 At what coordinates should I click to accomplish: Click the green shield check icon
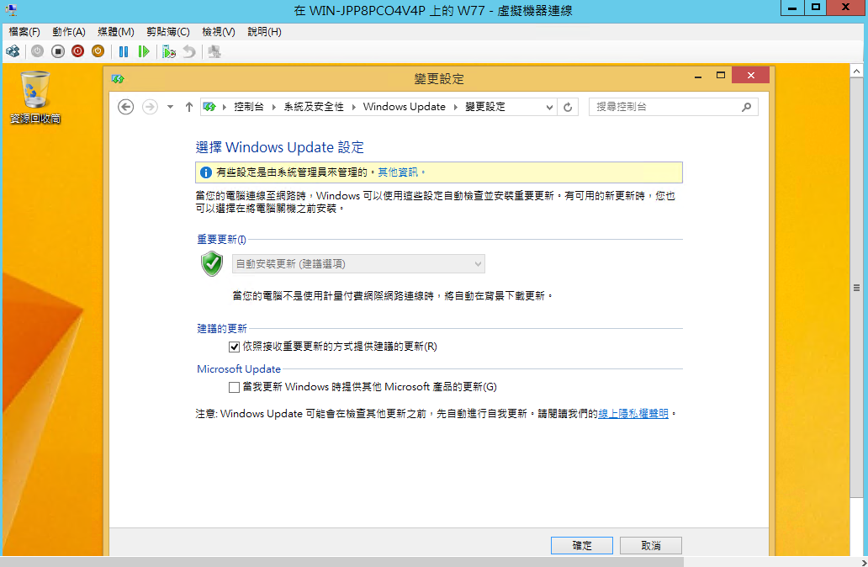click(x=211, y=263)
